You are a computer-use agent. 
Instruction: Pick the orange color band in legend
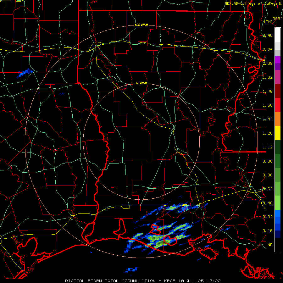(278, 119)
